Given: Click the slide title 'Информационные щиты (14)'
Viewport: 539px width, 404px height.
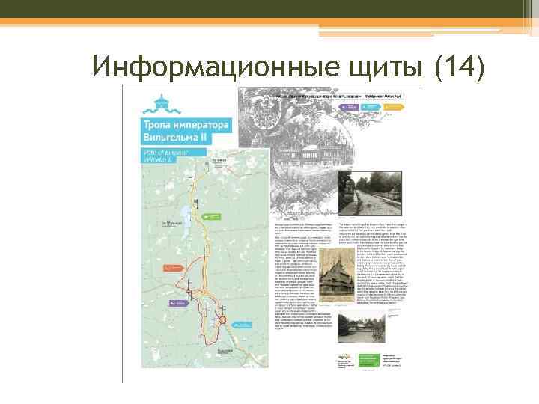Looking at the screenshot, I should point(288,66).
